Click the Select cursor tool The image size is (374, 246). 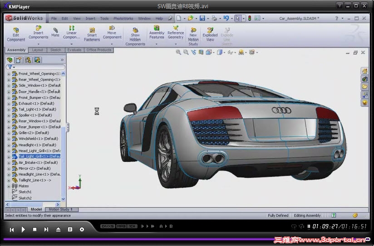click(238, 18)
